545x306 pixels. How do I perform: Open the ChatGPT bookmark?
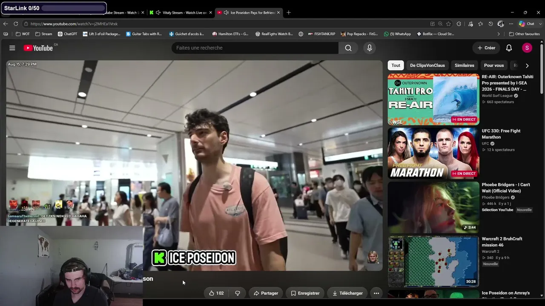pos(67,34)
